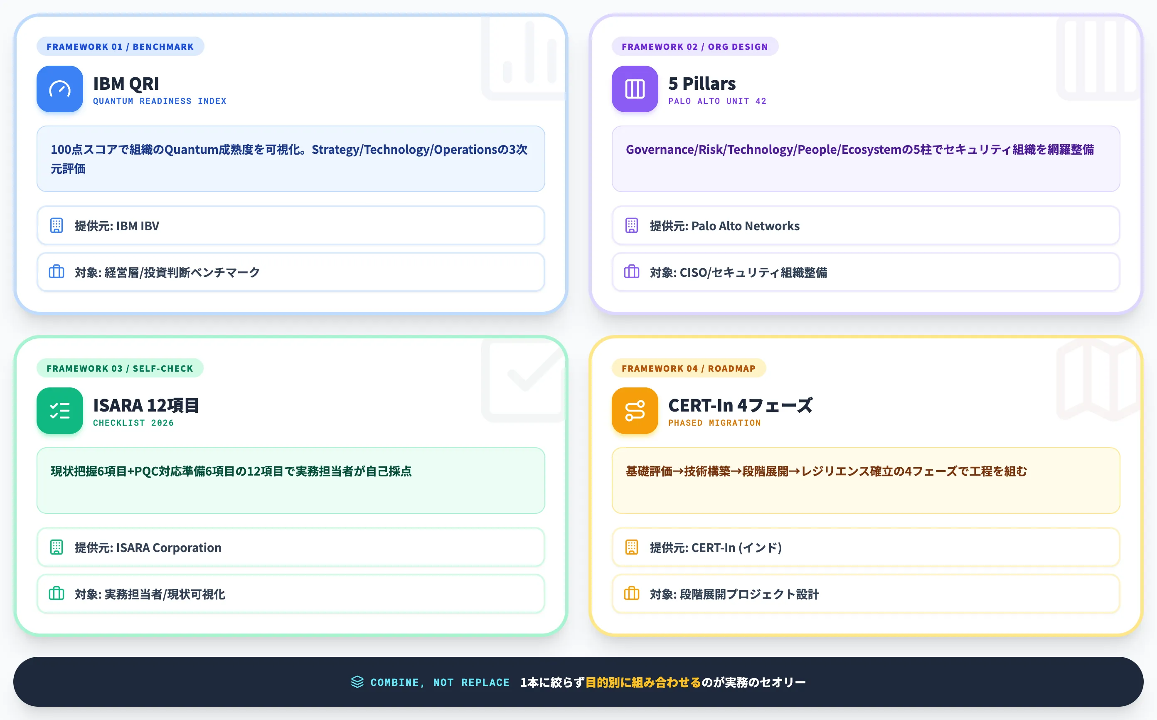Click the Governance/Risk/Technology description box
The image size is (1157, 720).
pos(866,159)
